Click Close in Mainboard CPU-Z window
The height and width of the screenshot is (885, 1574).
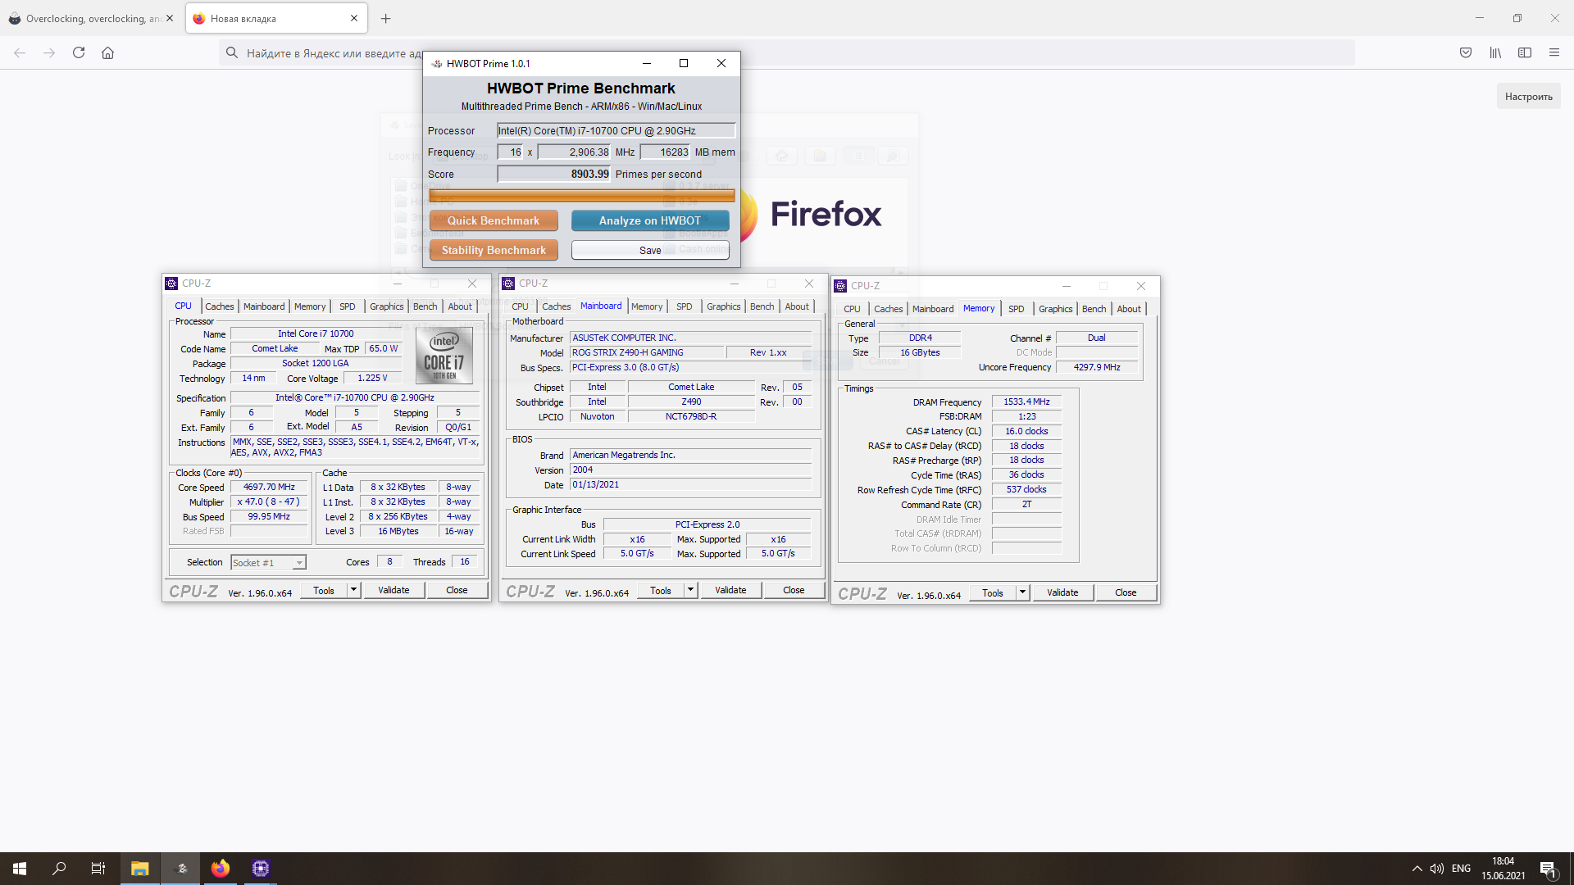coord(794,590)
